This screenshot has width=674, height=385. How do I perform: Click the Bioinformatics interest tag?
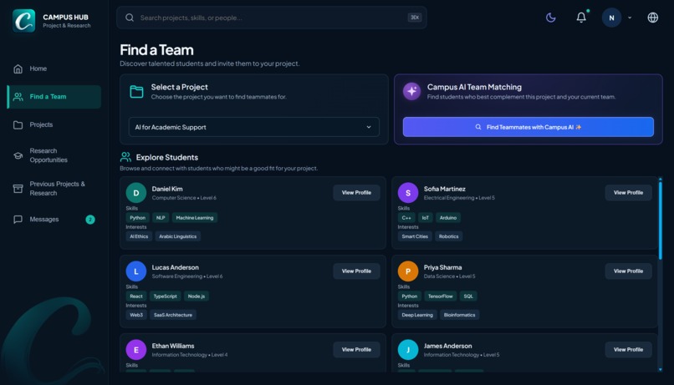tap(459, 315)
